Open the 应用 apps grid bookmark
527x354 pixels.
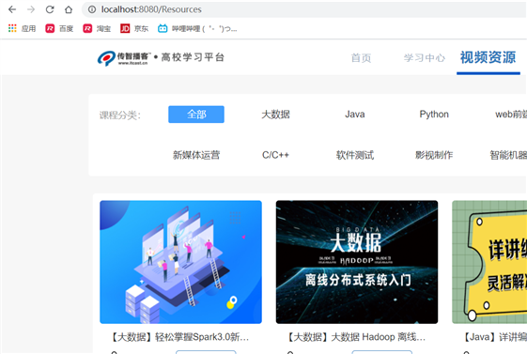click(23, 28)
